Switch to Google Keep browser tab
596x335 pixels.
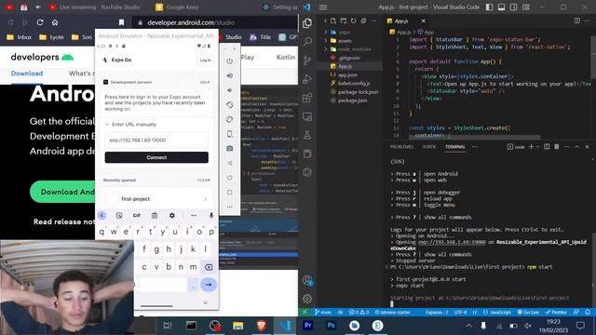coord(178,7)
